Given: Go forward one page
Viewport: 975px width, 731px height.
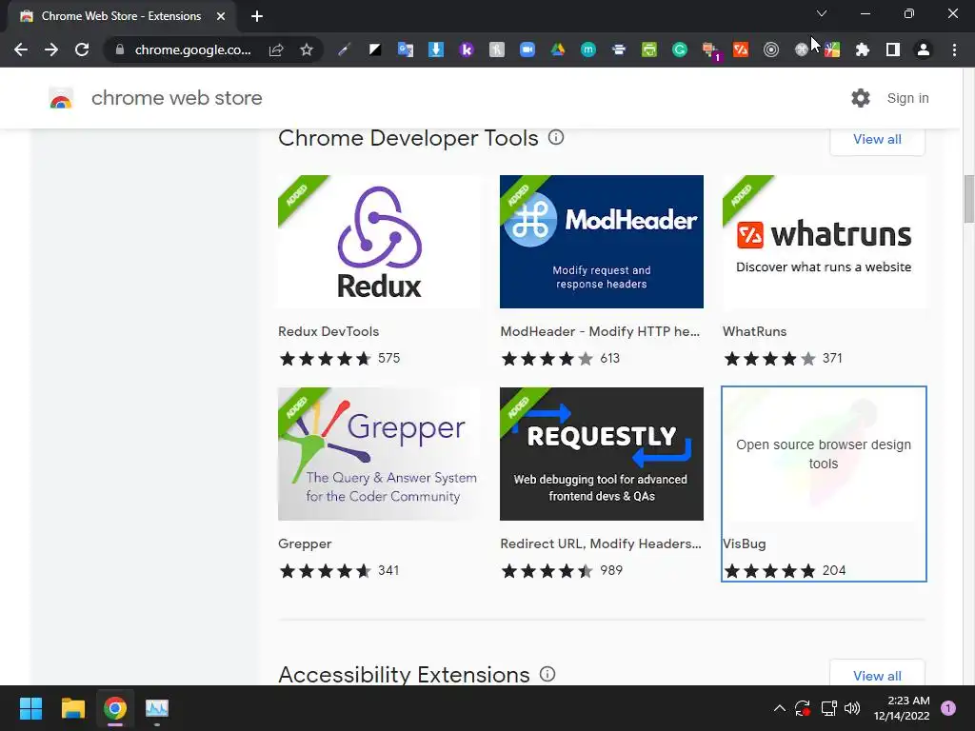Looking at the screenshot, I should [51, 49].
